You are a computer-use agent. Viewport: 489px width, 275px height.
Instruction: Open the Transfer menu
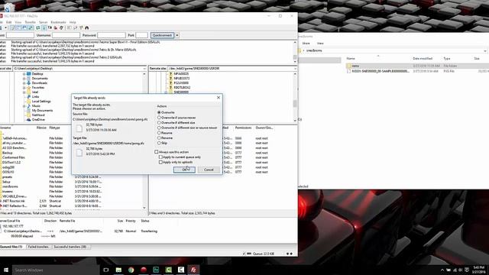click(31, 22)
